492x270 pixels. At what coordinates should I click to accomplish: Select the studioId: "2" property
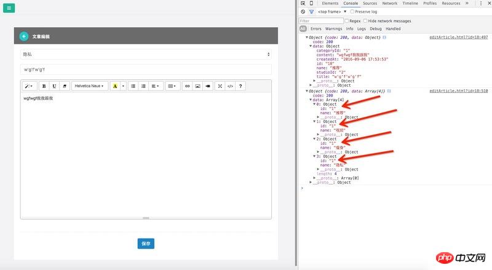pyautogui.click(x=331, y=72)
